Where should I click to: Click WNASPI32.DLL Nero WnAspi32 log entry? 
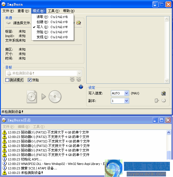coord(56,164)
